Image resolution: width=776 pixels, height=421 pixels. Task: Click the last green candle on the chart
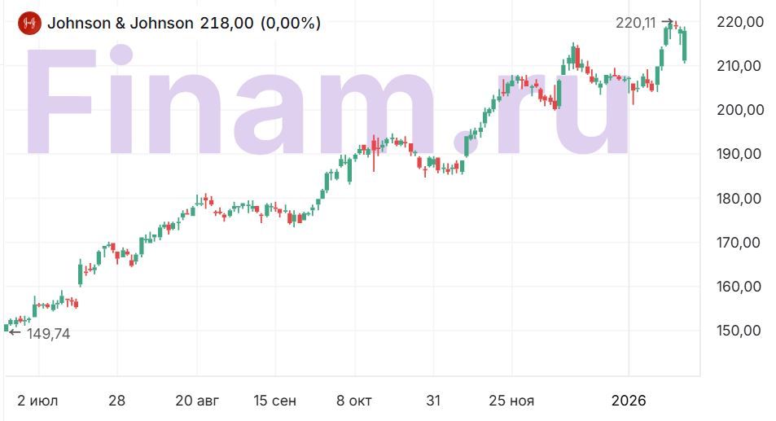(685, 45)
